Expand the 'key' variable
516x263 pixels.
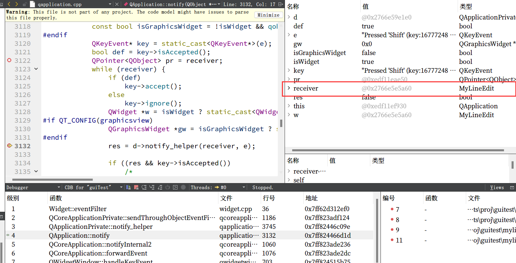[289, 70]
